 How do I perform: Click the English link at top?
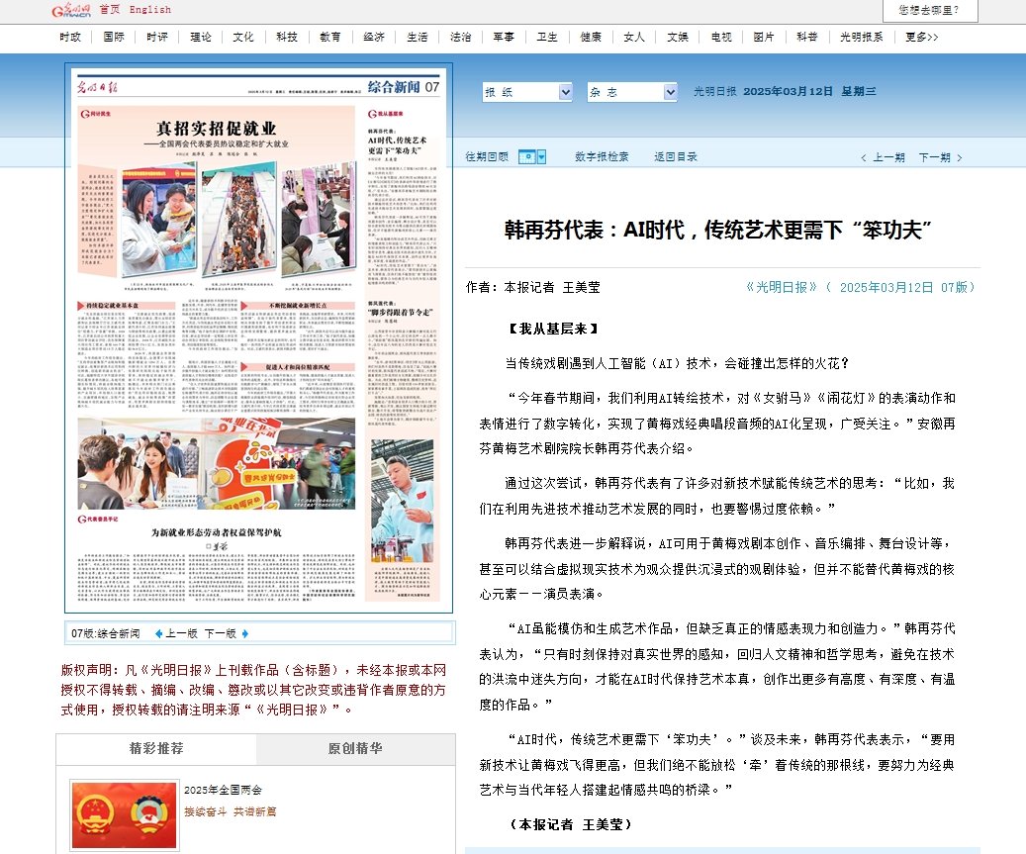[x=149, y=10]
